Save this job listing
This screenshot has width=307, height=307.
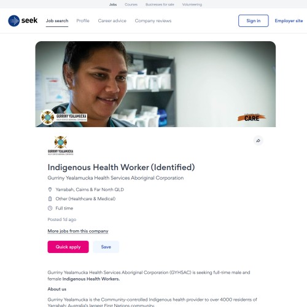[x=106, y=247]
